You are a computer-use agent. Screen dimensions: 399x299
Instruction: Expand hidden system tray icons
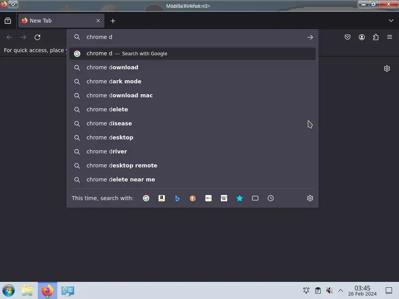(341, 290)
